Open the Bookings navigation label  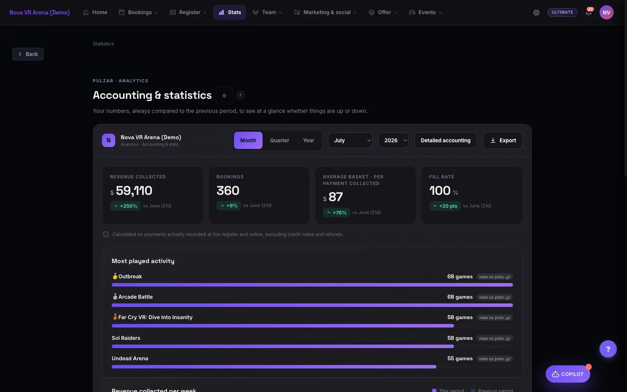140,13
